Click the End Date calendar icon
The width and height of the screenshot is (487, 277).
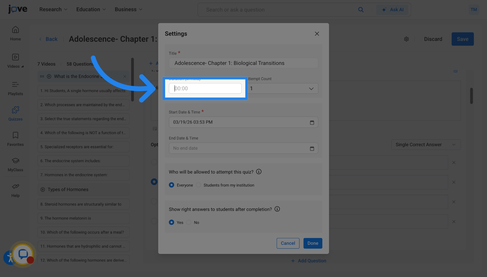(x=312, y=148)
